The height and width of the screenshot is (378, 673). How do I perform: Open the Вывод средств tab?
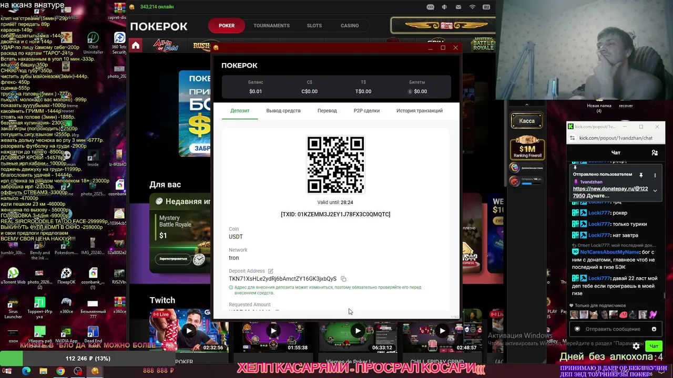pos(283,111)
